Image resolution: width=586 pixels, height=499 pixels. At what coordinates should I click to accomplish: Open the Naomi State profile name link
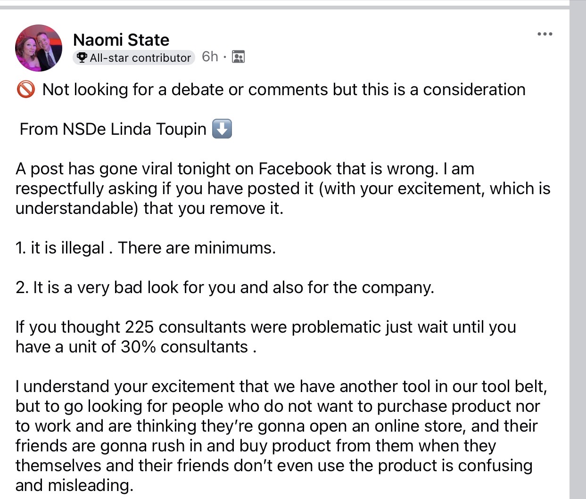(x=121, y=40)
